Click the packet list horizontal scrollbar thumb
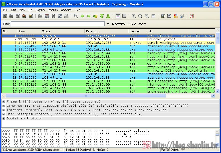 tap(86, 96)
